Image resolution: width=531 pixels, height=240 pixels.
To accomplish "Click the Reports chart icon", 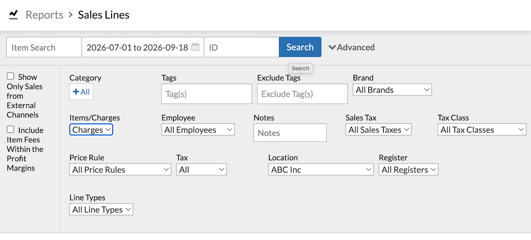I will click(x=14, y=15).
